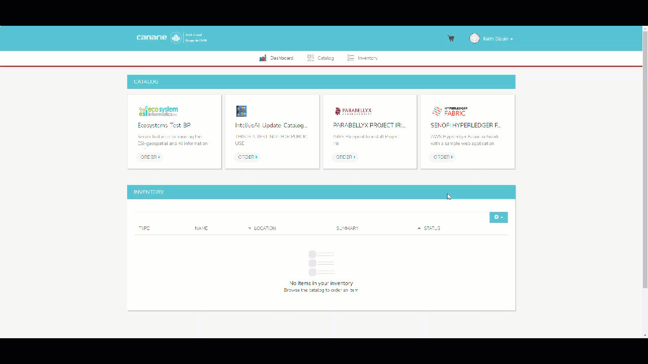This screenshot has height=364, width=648.
Task: Go to the Dashboard tab
Action: [x=276, y=58]
